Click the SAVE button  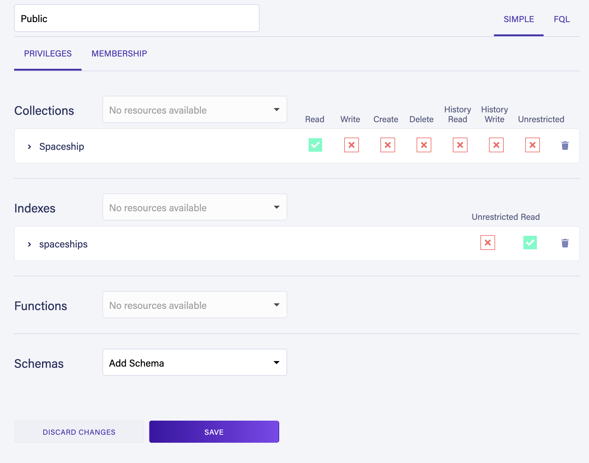point(214,432)
